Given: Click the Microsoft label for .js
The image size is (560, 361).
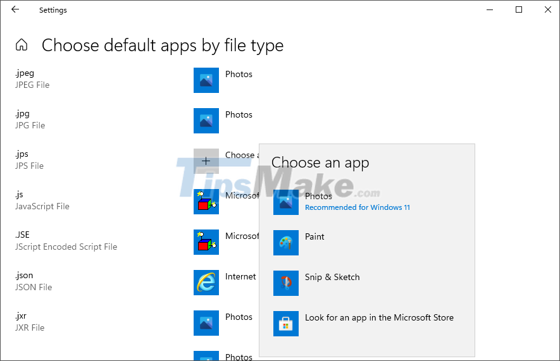Looking at the screenshot, I should 242,195.
